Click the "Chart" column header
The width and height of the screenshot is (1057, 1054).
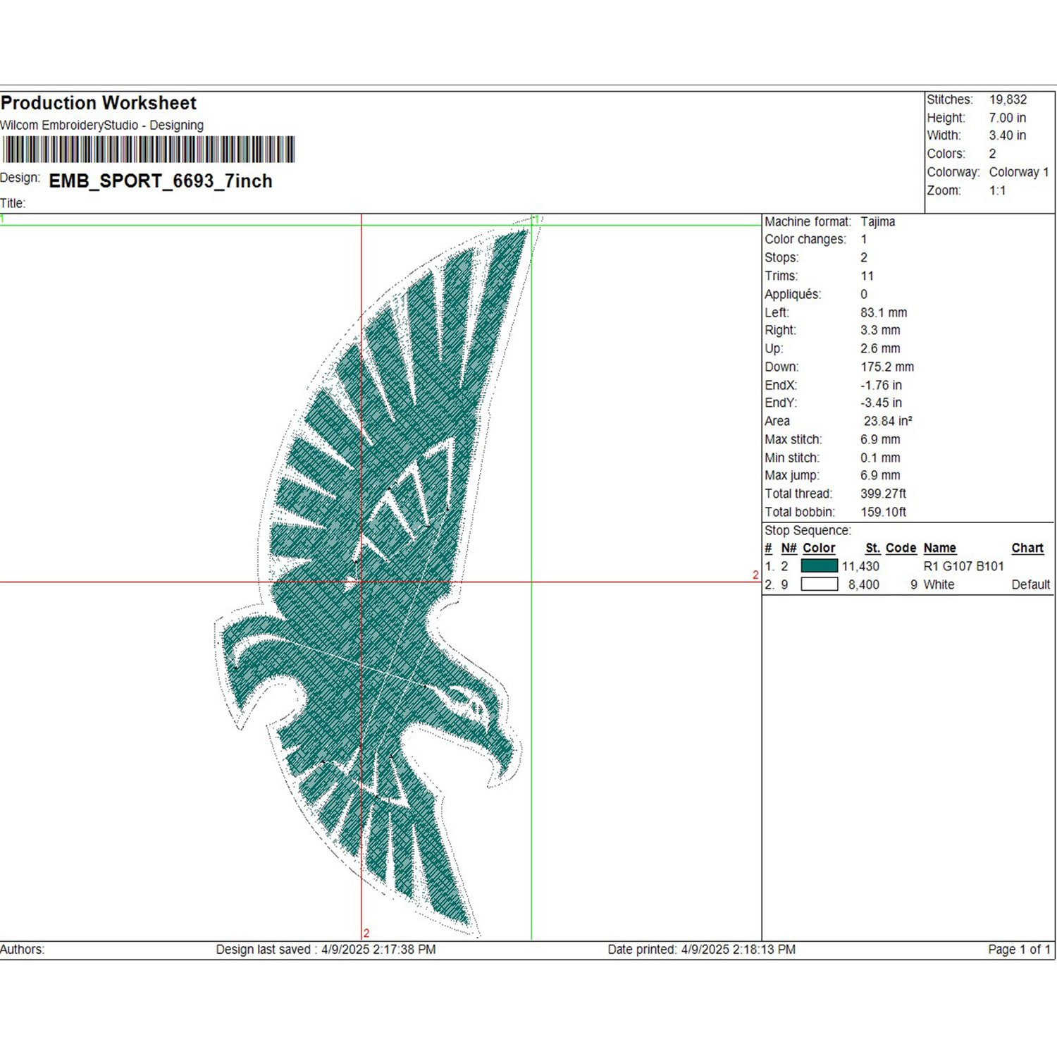1027,548
